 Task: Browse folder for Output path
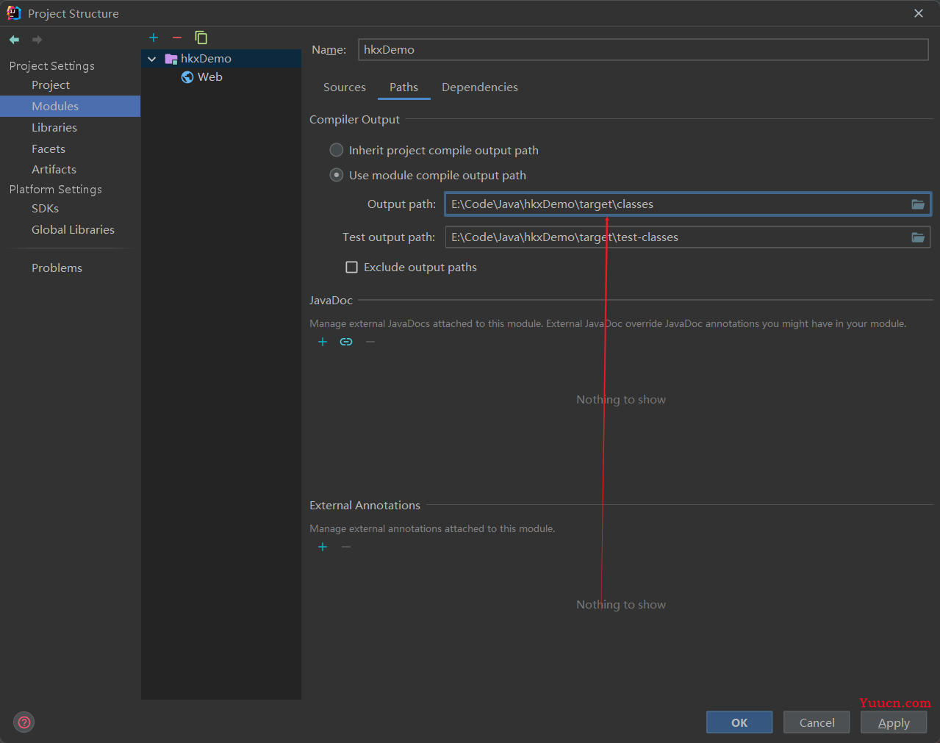pyautogui.click(x=918, y=204)
